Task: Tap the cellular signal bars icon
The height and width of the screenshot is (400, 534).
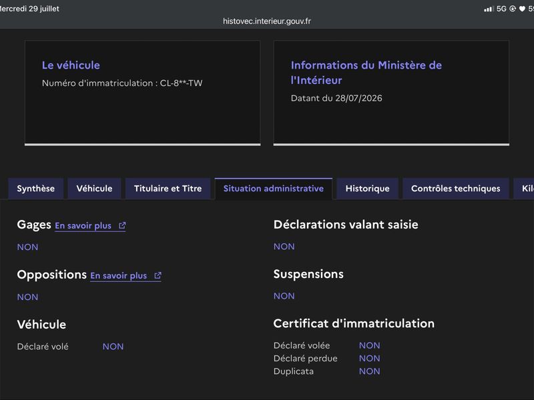Action: coord(489,9)
